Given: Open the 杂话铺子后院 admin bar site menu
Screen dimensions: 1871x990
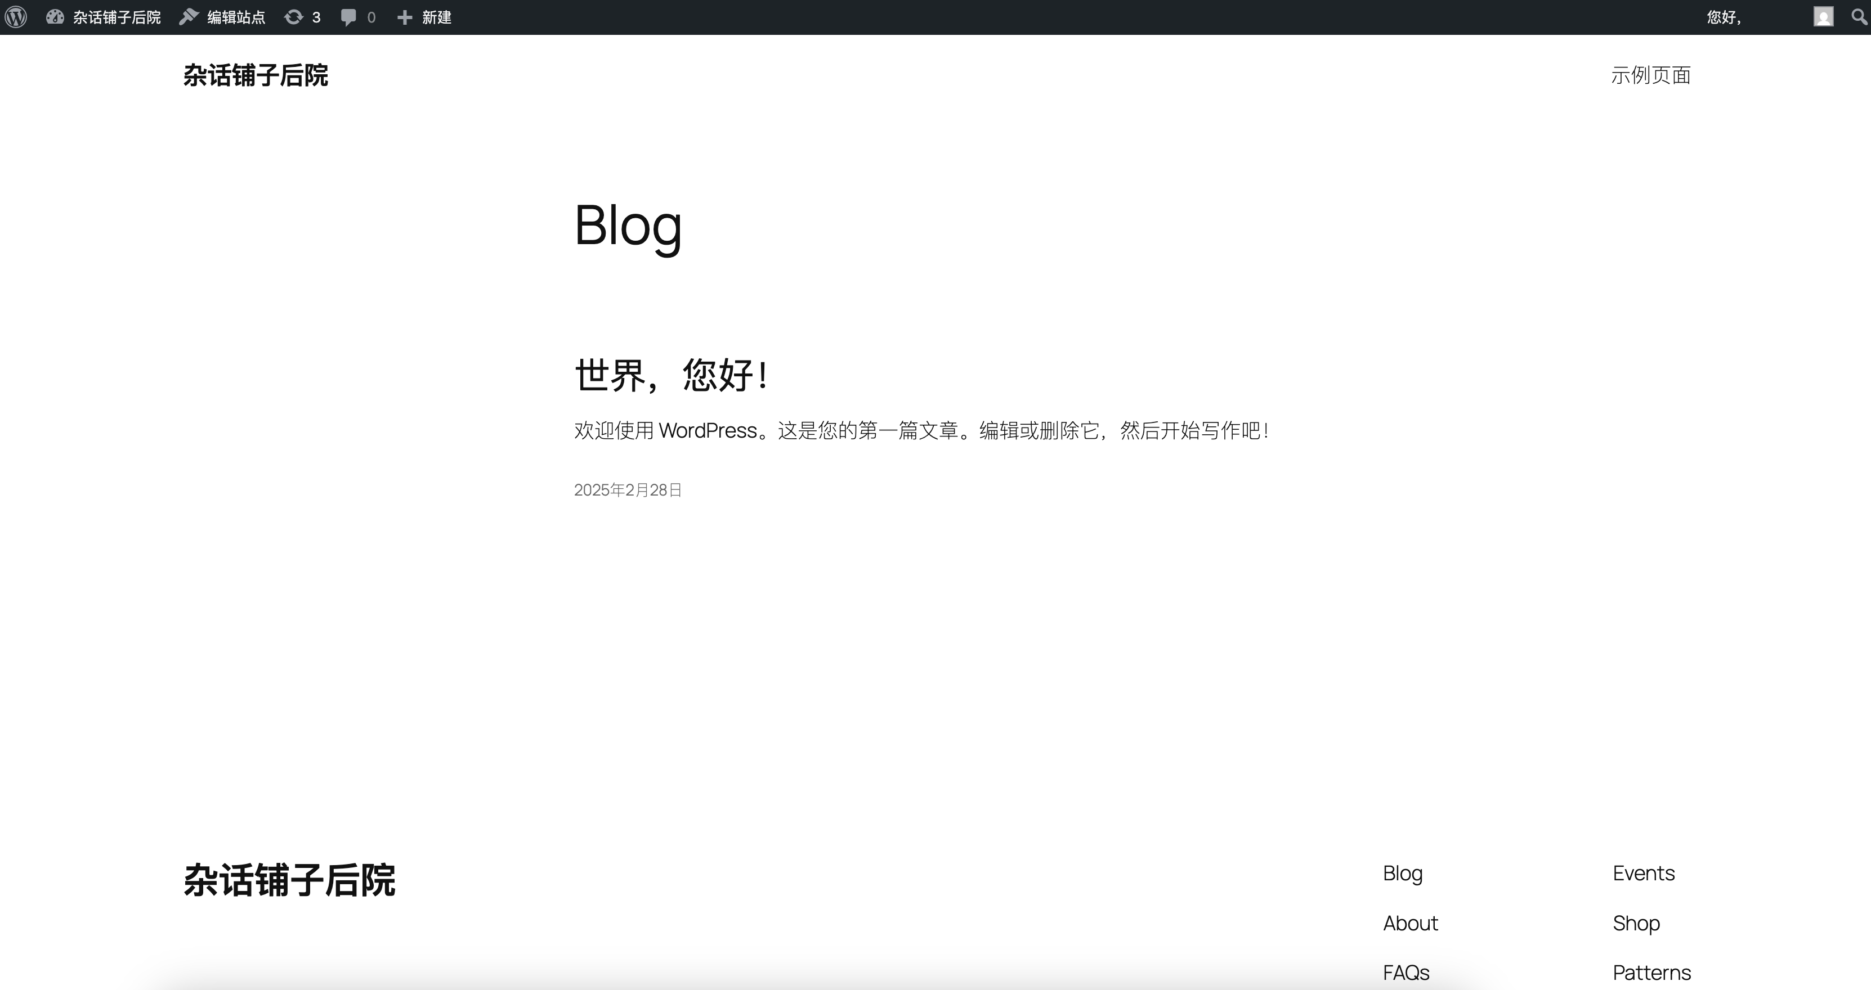Looking at the screenshot, I should [x=116, y=17].
